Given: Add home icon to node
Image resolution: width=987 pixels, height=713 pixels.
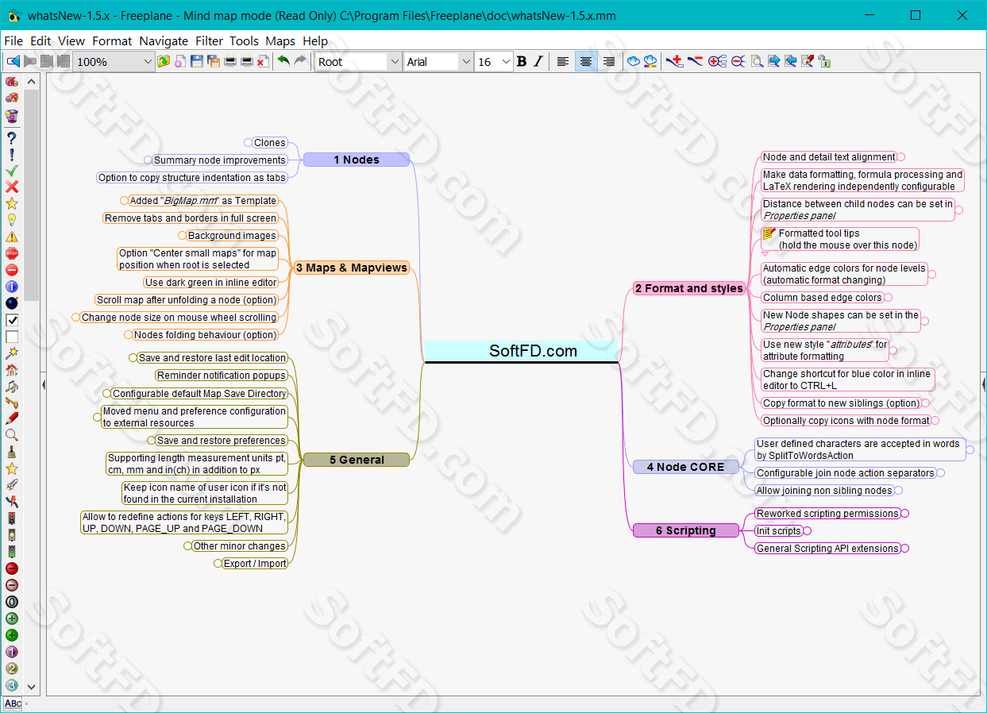Looking at the screenshot, I should click(x=11, y=370).
